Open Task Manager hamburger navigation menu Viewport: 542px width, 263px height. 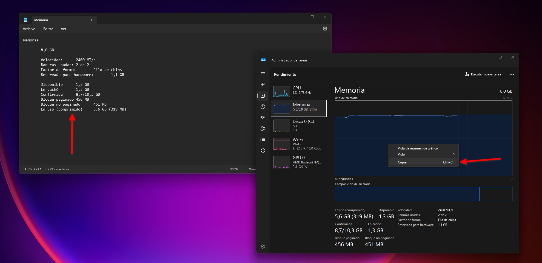(x=263, y=74)
